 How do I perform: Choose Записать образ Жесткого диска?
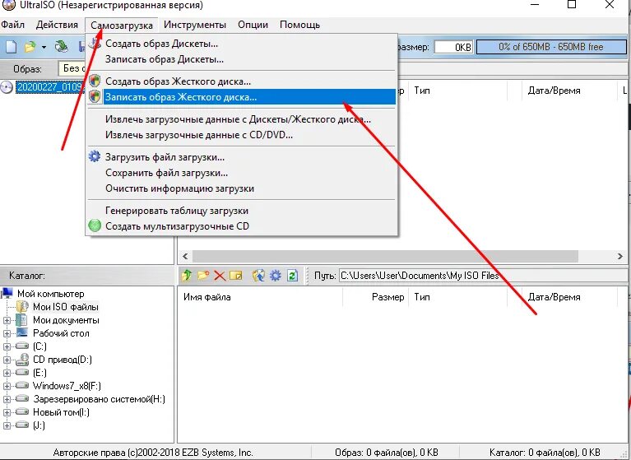tap(241, 96)
